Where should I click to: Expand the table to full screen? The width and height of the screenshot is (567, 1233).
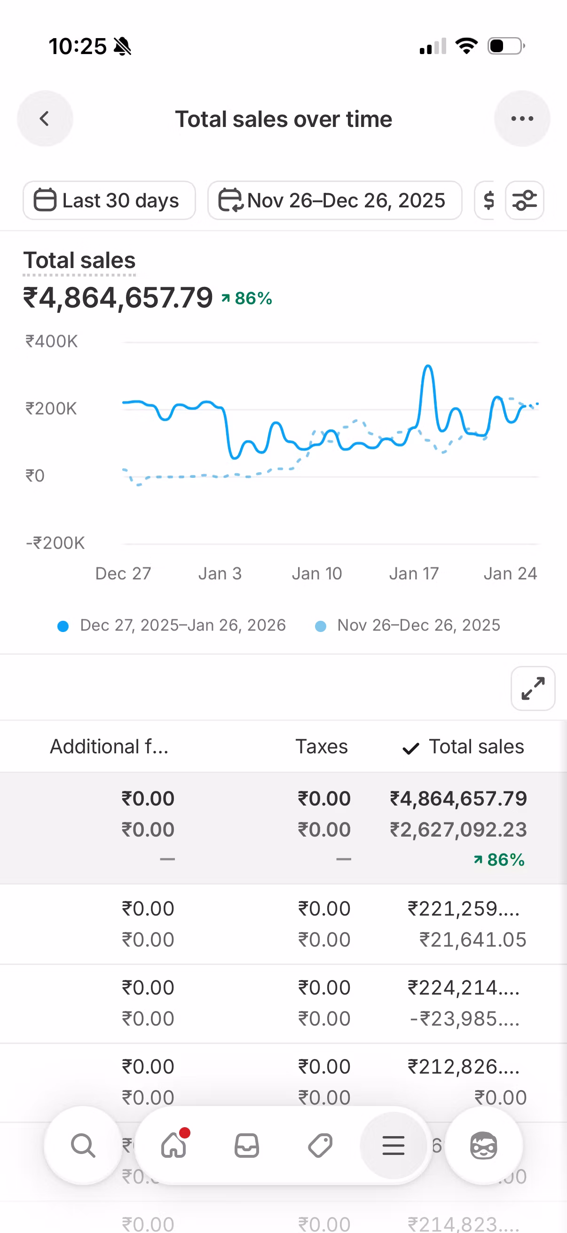pyautogui.click(x=533, y=688)
